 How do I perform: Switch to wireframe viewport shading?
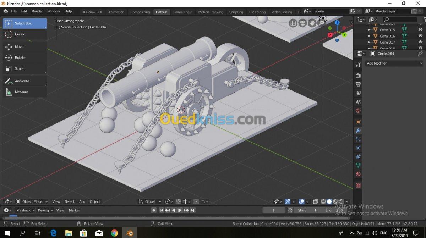323,202
